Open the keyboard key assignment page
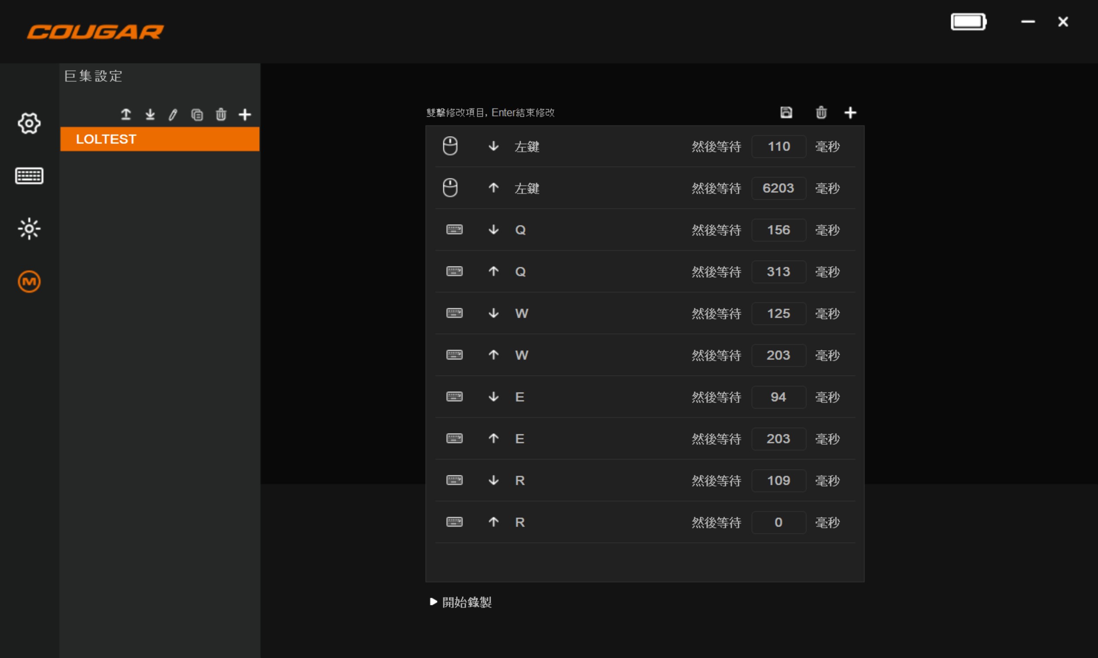Screen dimensions: 1098x658 [29, 176]
